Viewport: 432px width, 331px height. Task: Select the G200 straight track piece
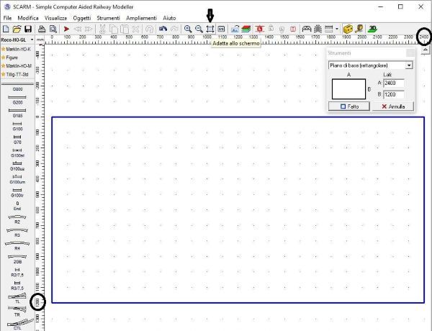tap(17, 98)
